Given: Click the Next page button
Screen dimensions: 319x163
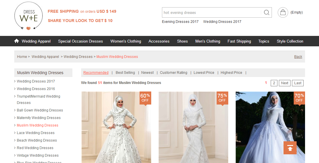Looking at the screenshot, I should 285,83.
